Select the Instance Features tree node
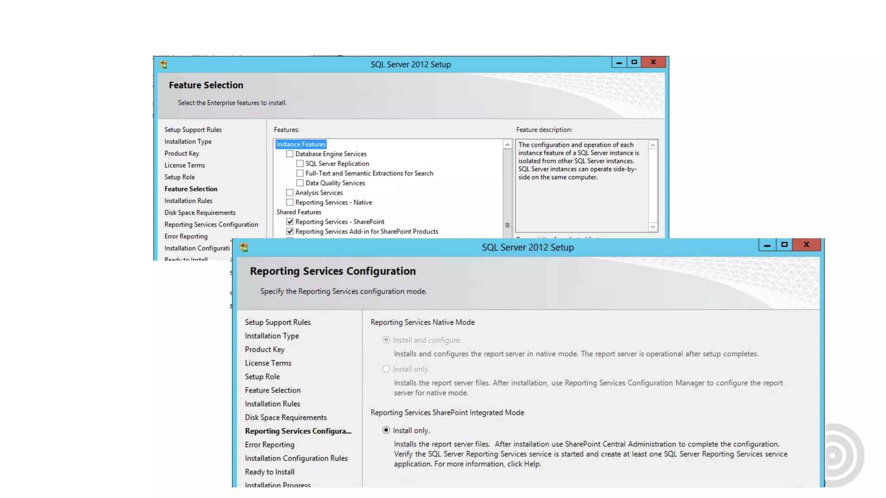 click(301, 144)
